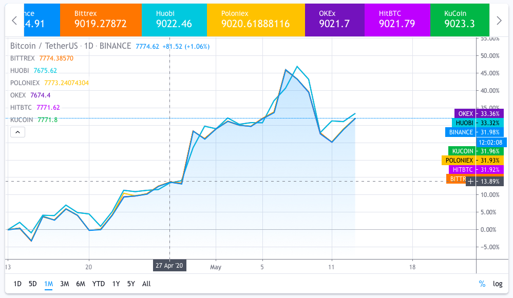
Task: Switch to 5Y time range
Action: tap(131, 284)
